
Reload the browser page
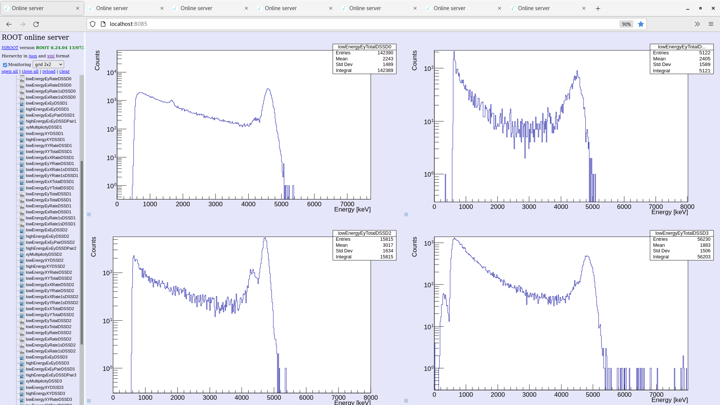[36, 24]
